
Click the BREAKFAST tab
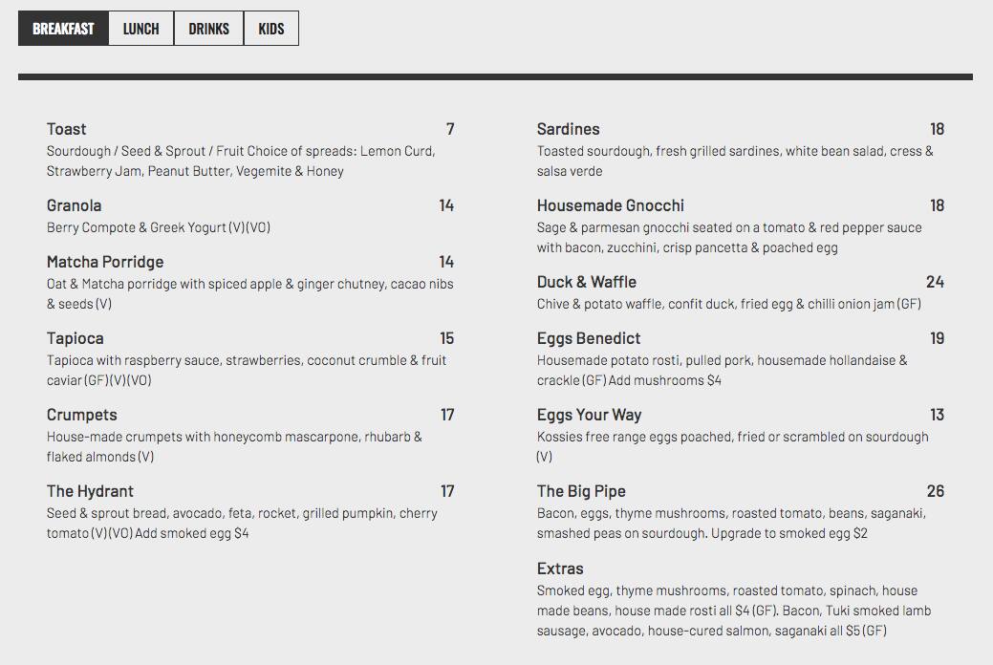pos(63,28)
